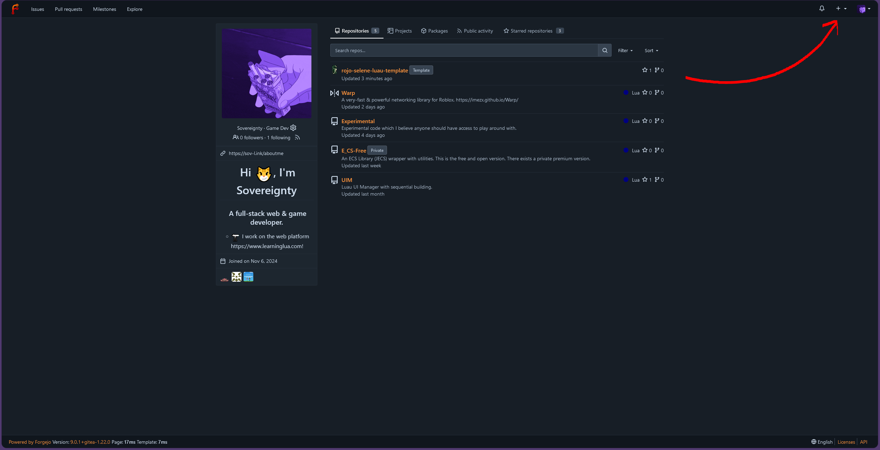Click the Template label on rojo-selene-luau-template
This screenshot has height=450, width=880.
click(x=421, y=70)
